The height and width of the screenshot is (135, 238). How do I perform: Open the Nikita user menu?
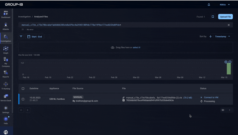[x=225, y=5]
